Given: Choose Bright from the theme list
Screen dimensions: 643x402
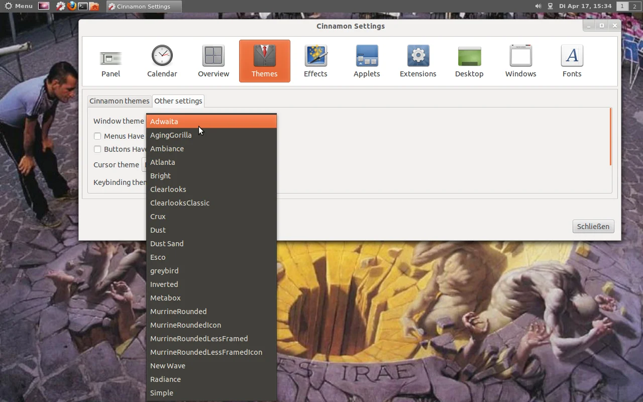Looking at the screenshot, I should pos(211,175).
